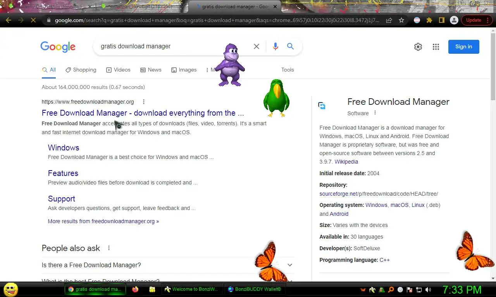
Task: Open People also ask options menu
Action: click(109, 248)
